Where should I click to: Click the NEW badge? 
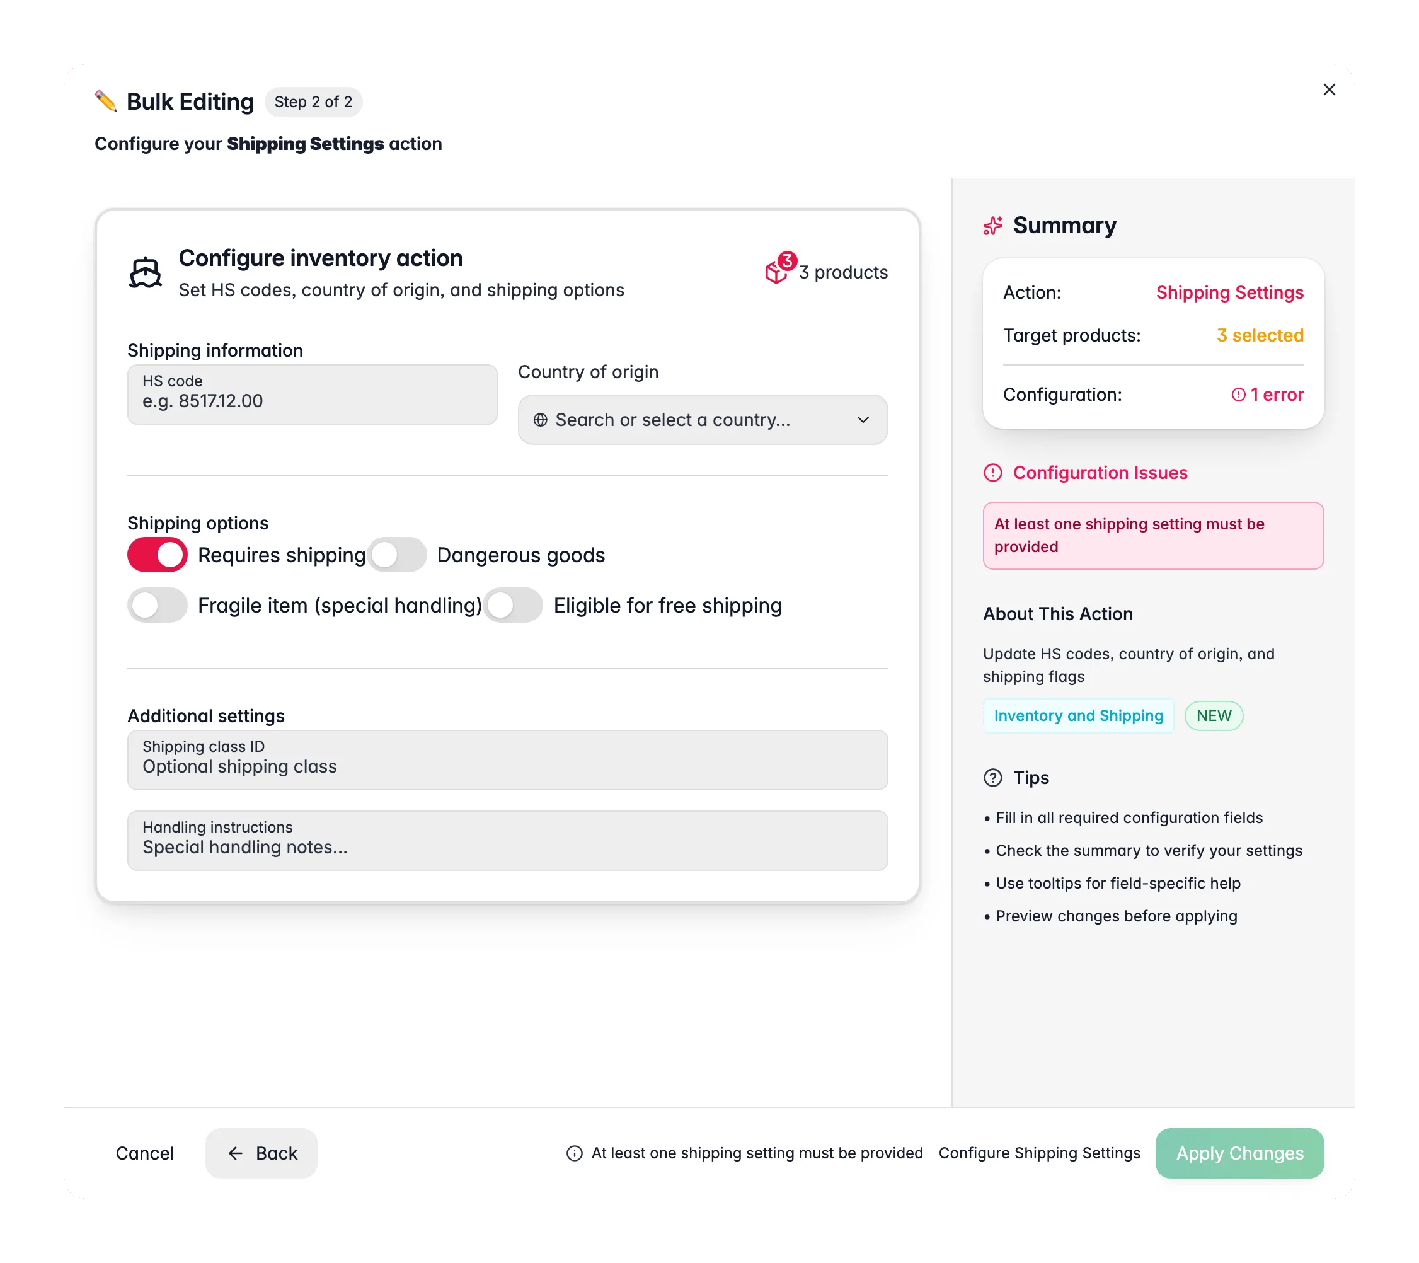pos(1214,716)
